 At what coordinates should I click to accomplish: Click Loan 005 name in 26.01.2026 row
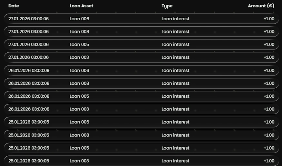79,96
